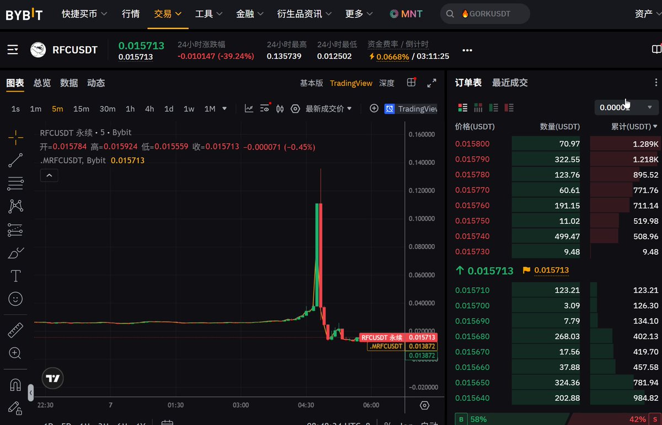Click the TradingView alert button in toolbar
The height and width of the screenshot is (425, 662).
pos(411,109)
